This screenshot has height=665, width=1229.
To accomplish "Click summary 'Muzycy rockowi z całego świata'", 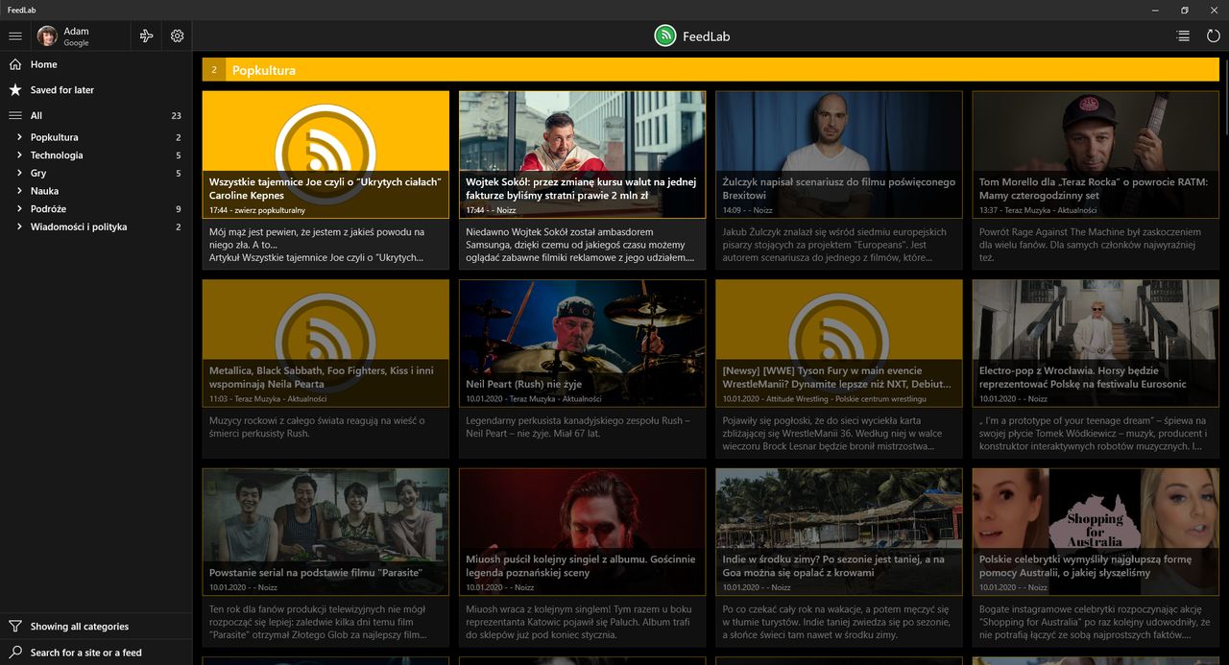I will (x=317, y=427).
